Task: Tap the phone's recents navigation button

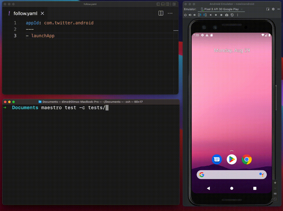Action: [x=255, y=188]
